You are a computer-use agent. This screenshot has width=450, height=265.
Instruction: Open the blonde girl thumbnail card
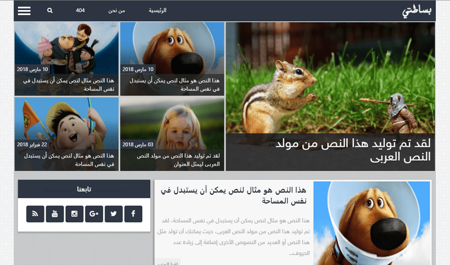172,134
